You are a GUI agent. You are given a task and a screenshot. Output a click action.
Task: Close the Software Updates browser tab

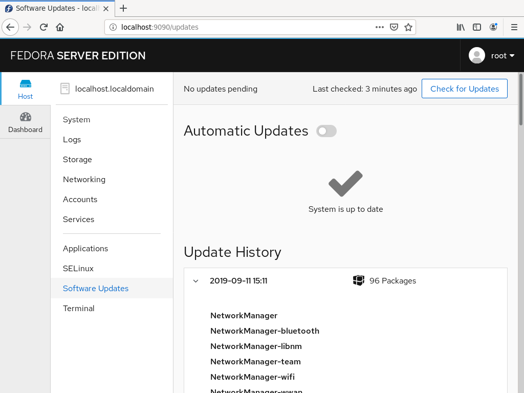click(106, 8)
